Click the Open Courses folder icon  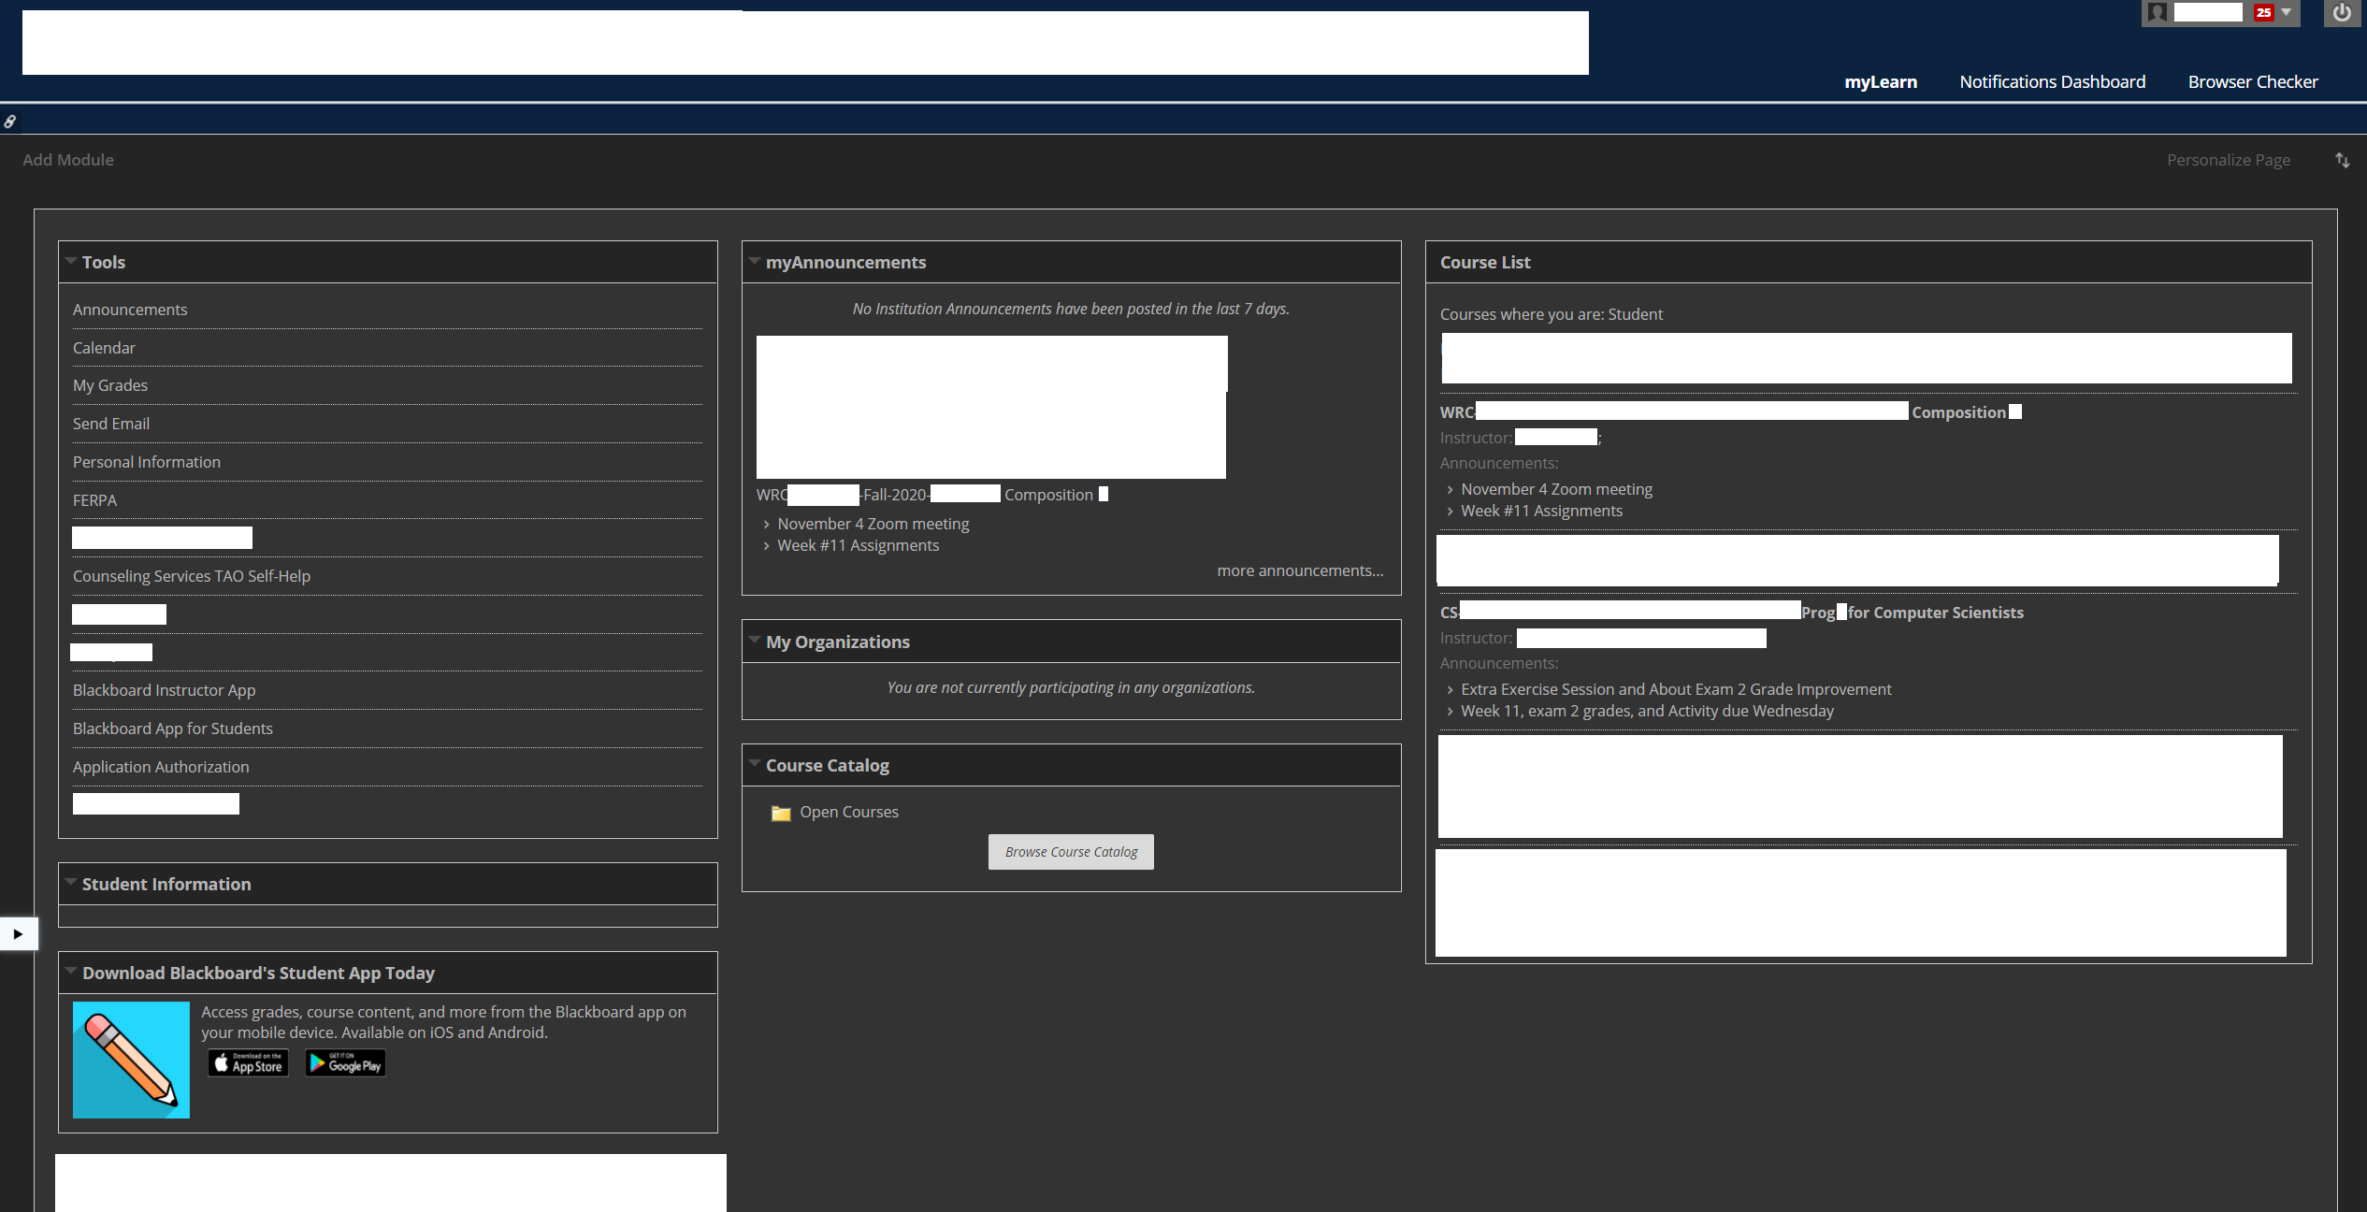(782, 812)
